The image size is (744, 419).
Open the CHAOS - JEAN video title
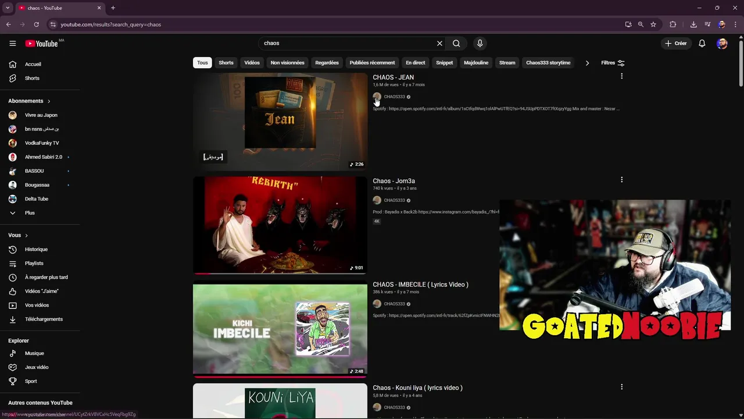pos(394,77)
